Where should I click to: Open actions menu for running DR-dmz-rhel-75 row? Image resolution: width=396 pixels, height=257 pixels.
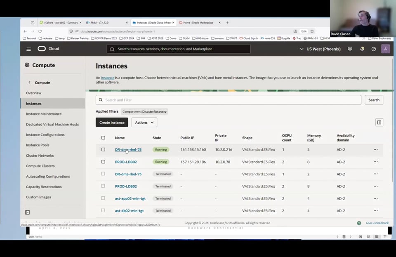click(375, 149)
